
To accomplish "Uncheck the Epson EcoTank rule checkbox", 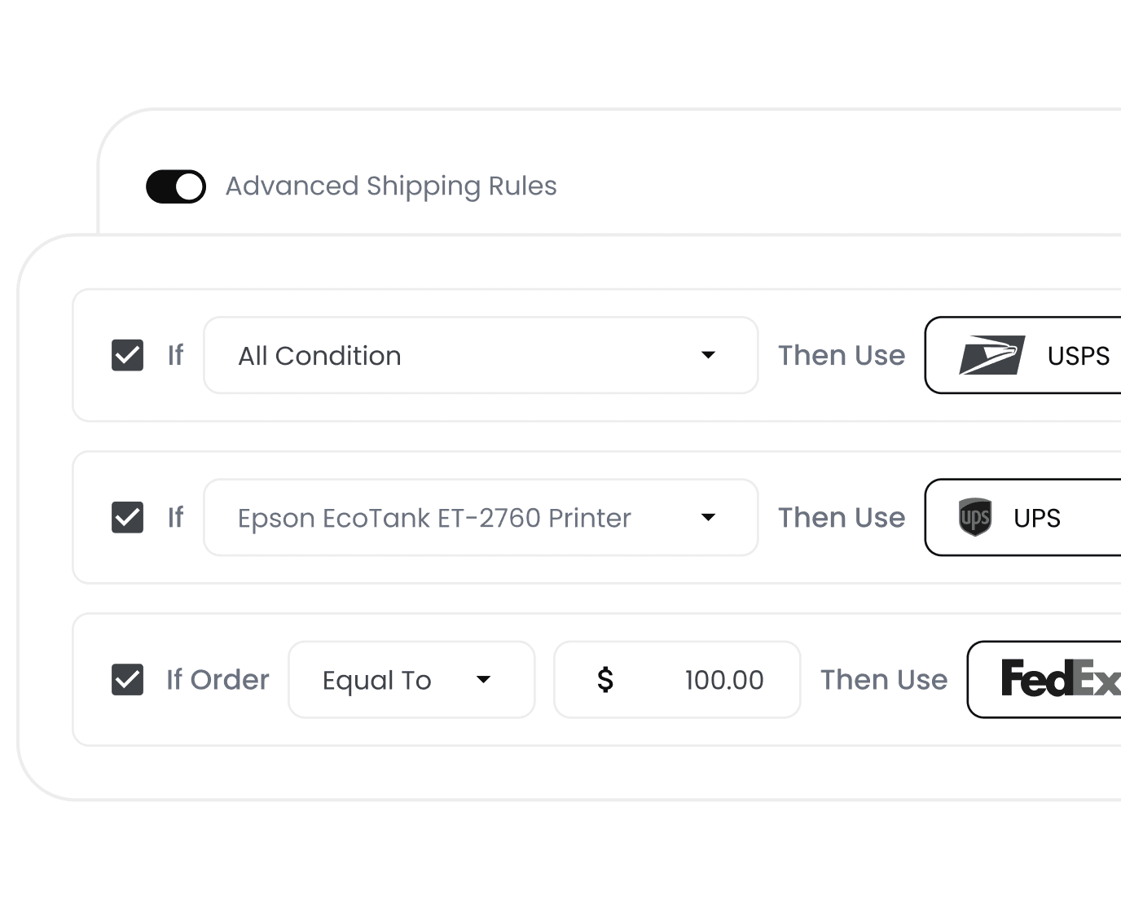I will click(127, 517).
